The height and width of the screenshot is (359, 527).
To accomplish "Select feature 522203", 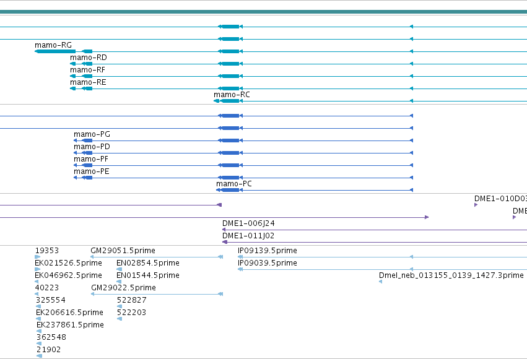I will (x=131, y=313).
